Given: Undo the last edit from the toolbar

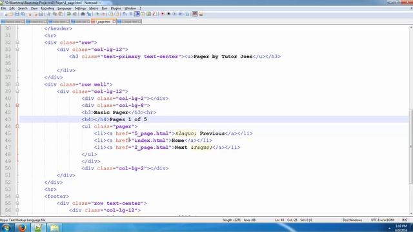Looking at the screenshot, I should coord(69,14).
